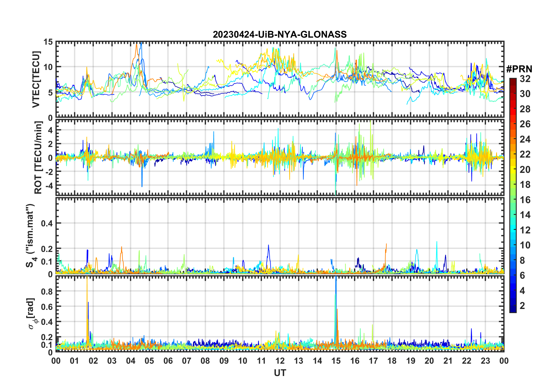This screenshot has width=560, height=391.
Task: Click the colorbar tick label "28"
Action: point(525,109)
